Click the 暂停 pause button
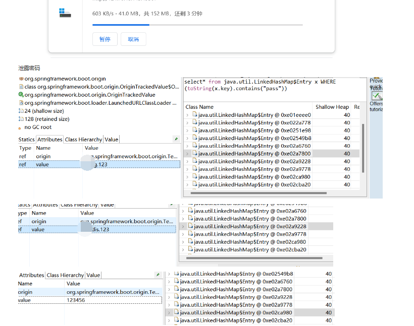The width and height of the screenshot is (414, 326). (105, 39)
